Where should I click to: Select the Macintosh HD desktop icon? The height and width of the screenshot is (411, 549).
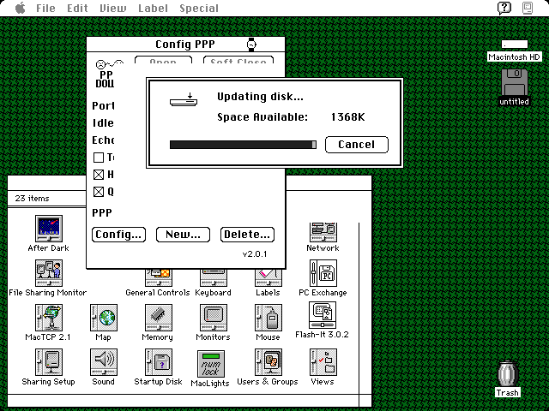coord(515,45)
